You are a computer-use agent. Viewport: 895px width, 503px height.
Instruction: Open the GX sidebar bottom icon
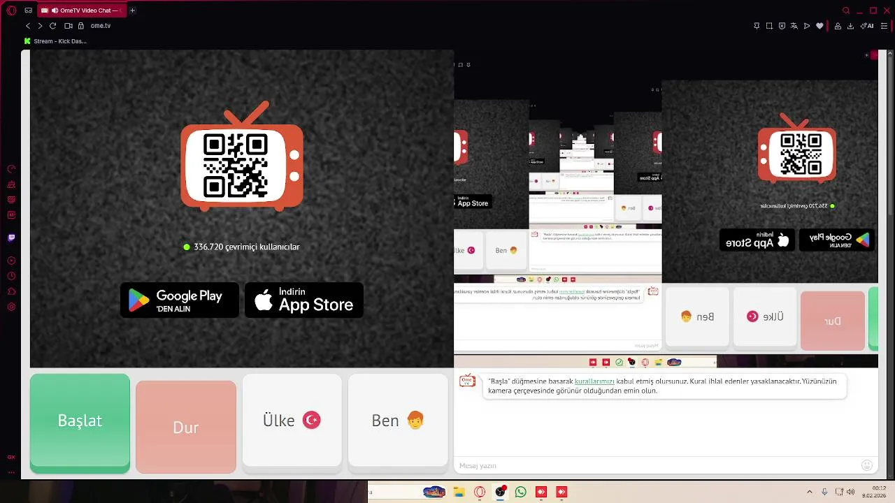[11, 457]
